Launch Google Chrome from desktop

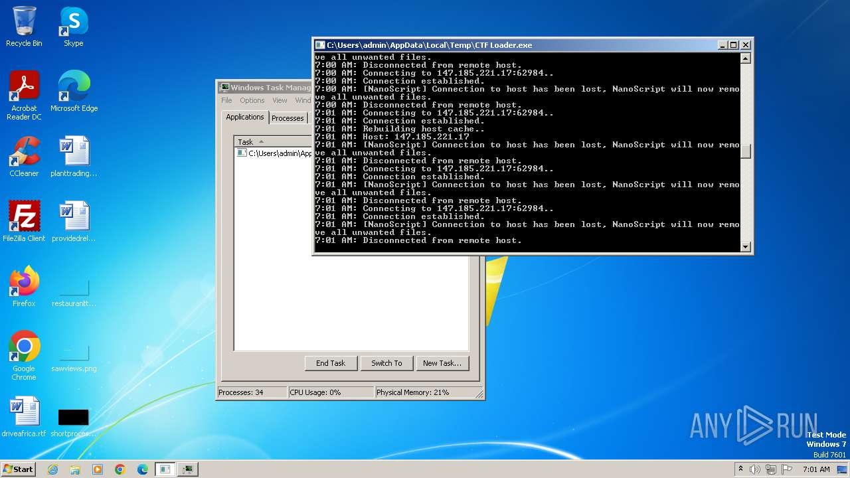coord(24,355)
